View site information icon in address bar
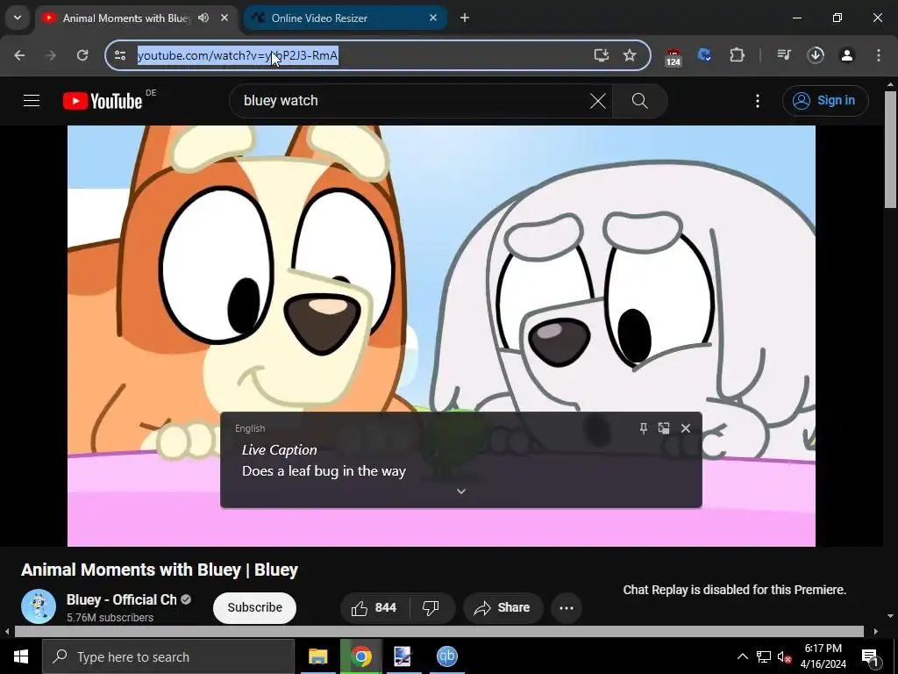This screenshot has width=898, height=674. [x=120, y=55]
